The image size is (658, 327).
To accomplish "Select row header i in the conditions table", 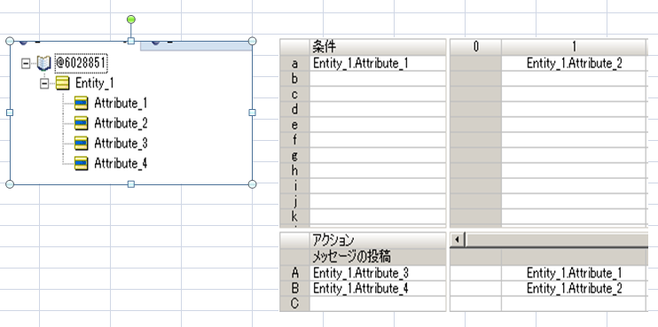I will pos(294,186).
